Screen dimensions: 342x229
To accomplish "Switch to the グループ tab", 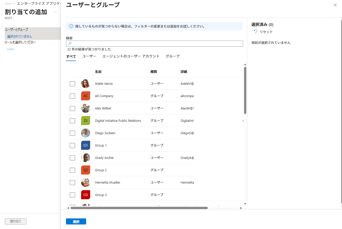I will (173, 56).
